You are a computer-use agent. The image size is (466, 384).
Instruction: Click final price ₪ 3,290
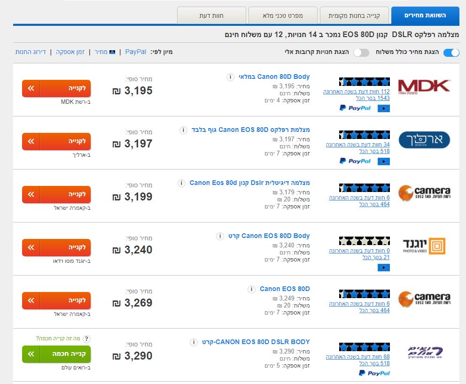point(132,356)
